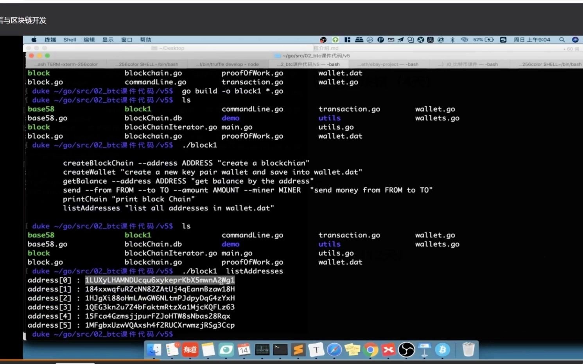Screen dimensions: 583x364
Task: Open Typora (T icon) in Dock
Action: click(x=316, y=350)
